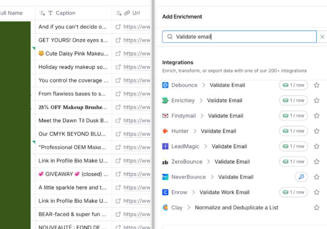Open link icon in 'GIVEAWAY' row
327x229 pixels.
pos(118,174)
